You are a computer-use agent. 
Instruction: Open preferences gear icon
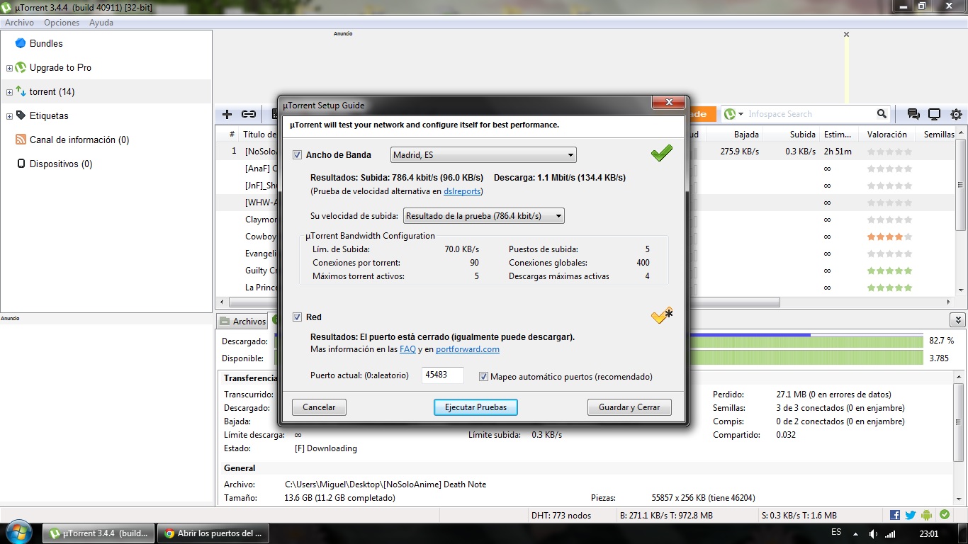coord(956,114)
